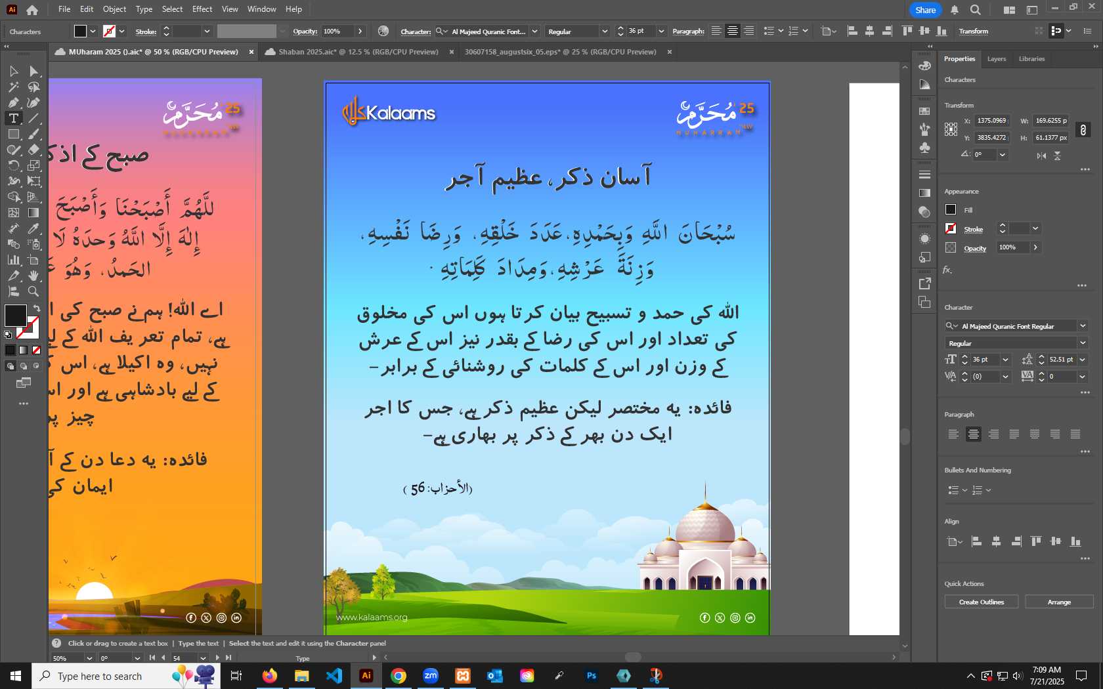Select the Curvature tool

pyautogui.click(x=33, y=102)
